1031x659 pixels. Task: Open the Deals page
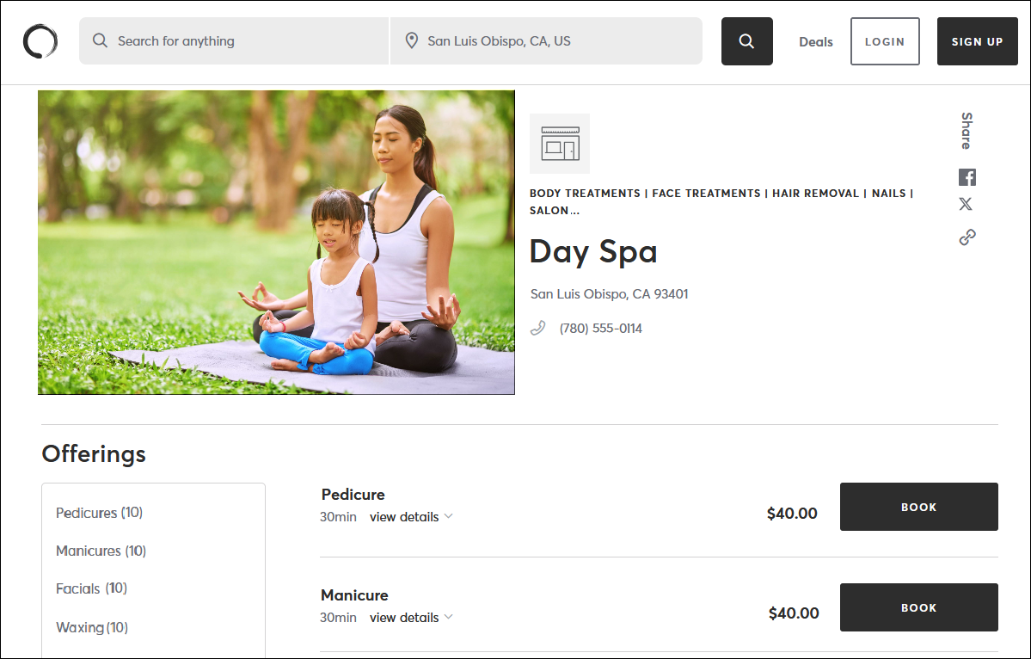(x=814, y=41)
